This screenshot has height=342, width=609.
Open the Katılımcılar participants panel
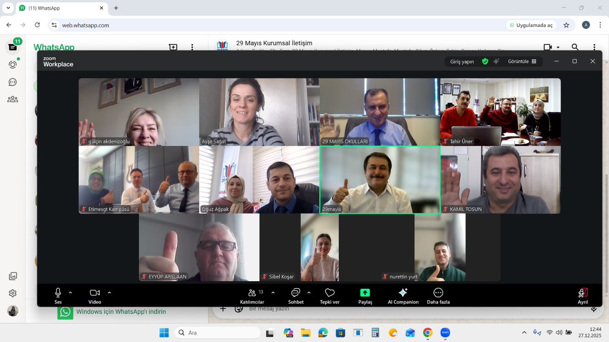click(x=252, y=296)
